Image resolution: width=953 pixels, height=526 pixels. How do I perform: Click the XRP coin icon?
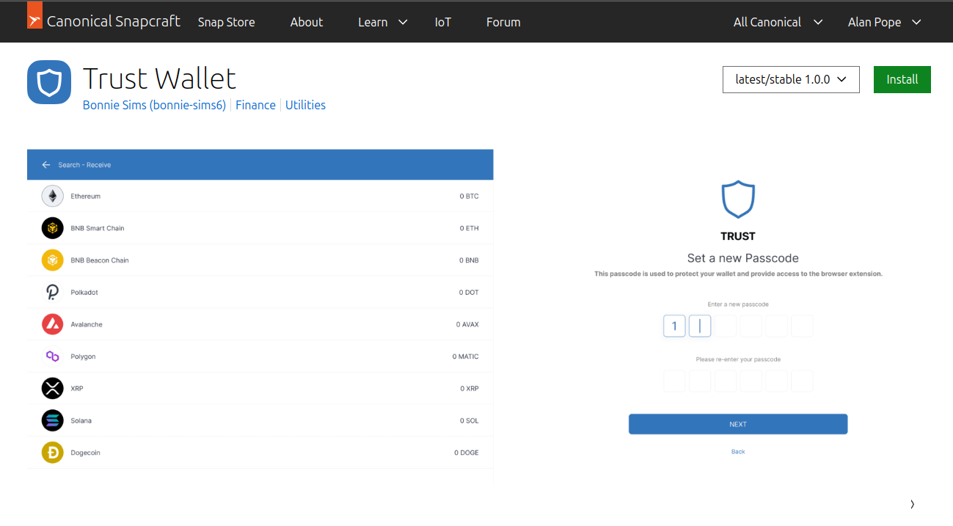52,388
